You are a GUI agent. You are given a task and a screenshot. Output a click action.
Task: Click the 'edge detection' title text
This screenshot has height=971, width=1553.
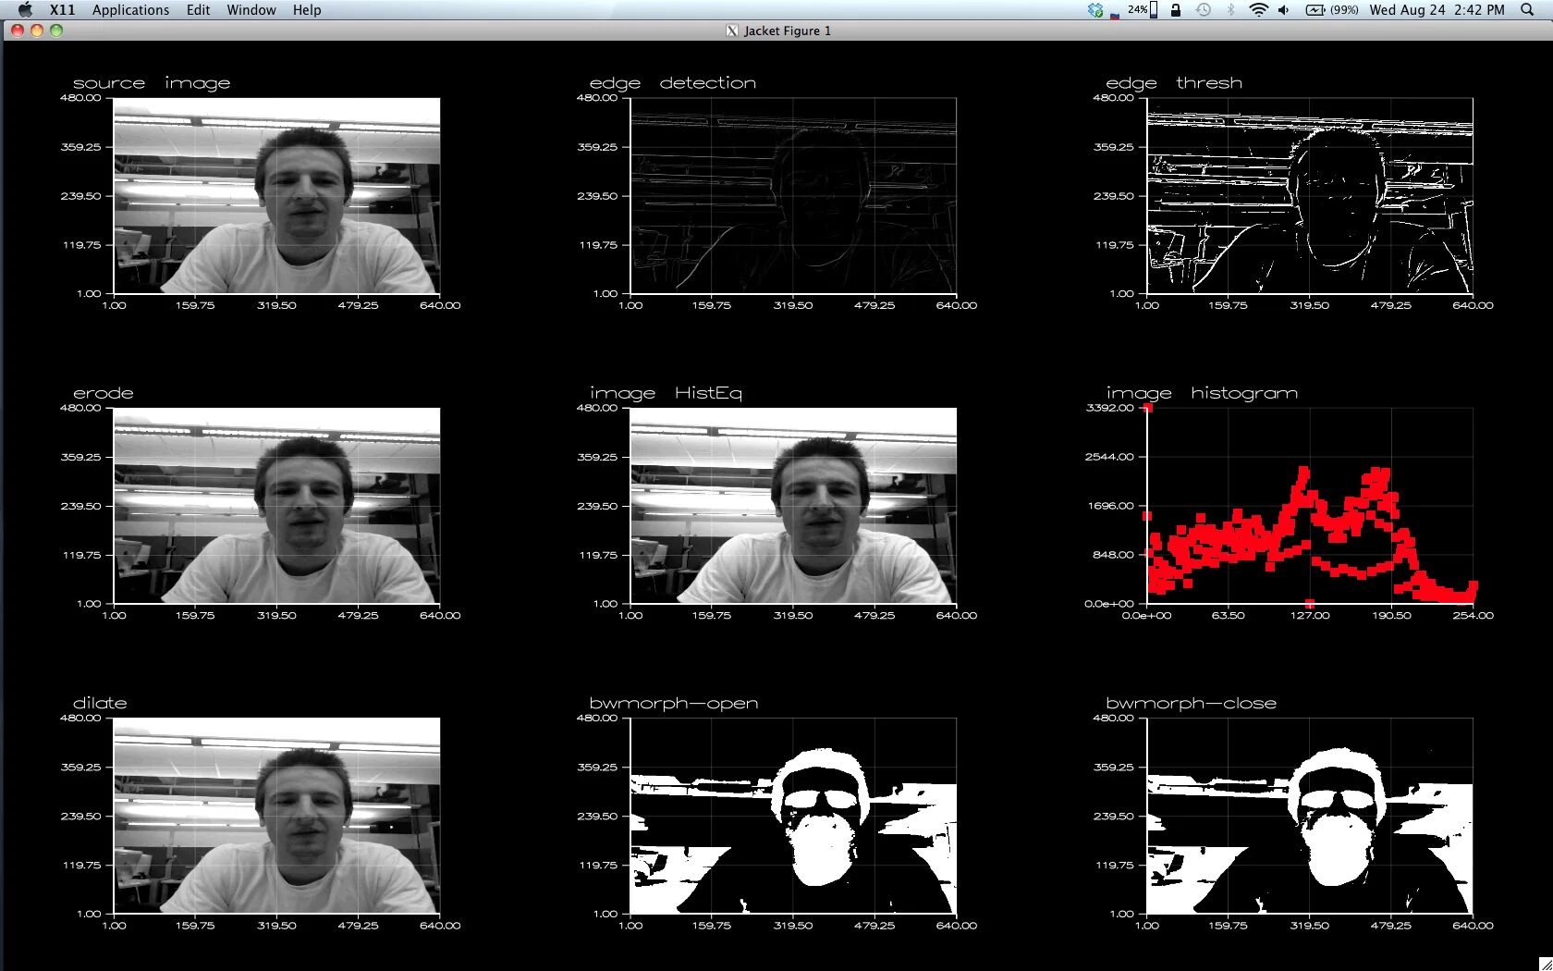673,82
